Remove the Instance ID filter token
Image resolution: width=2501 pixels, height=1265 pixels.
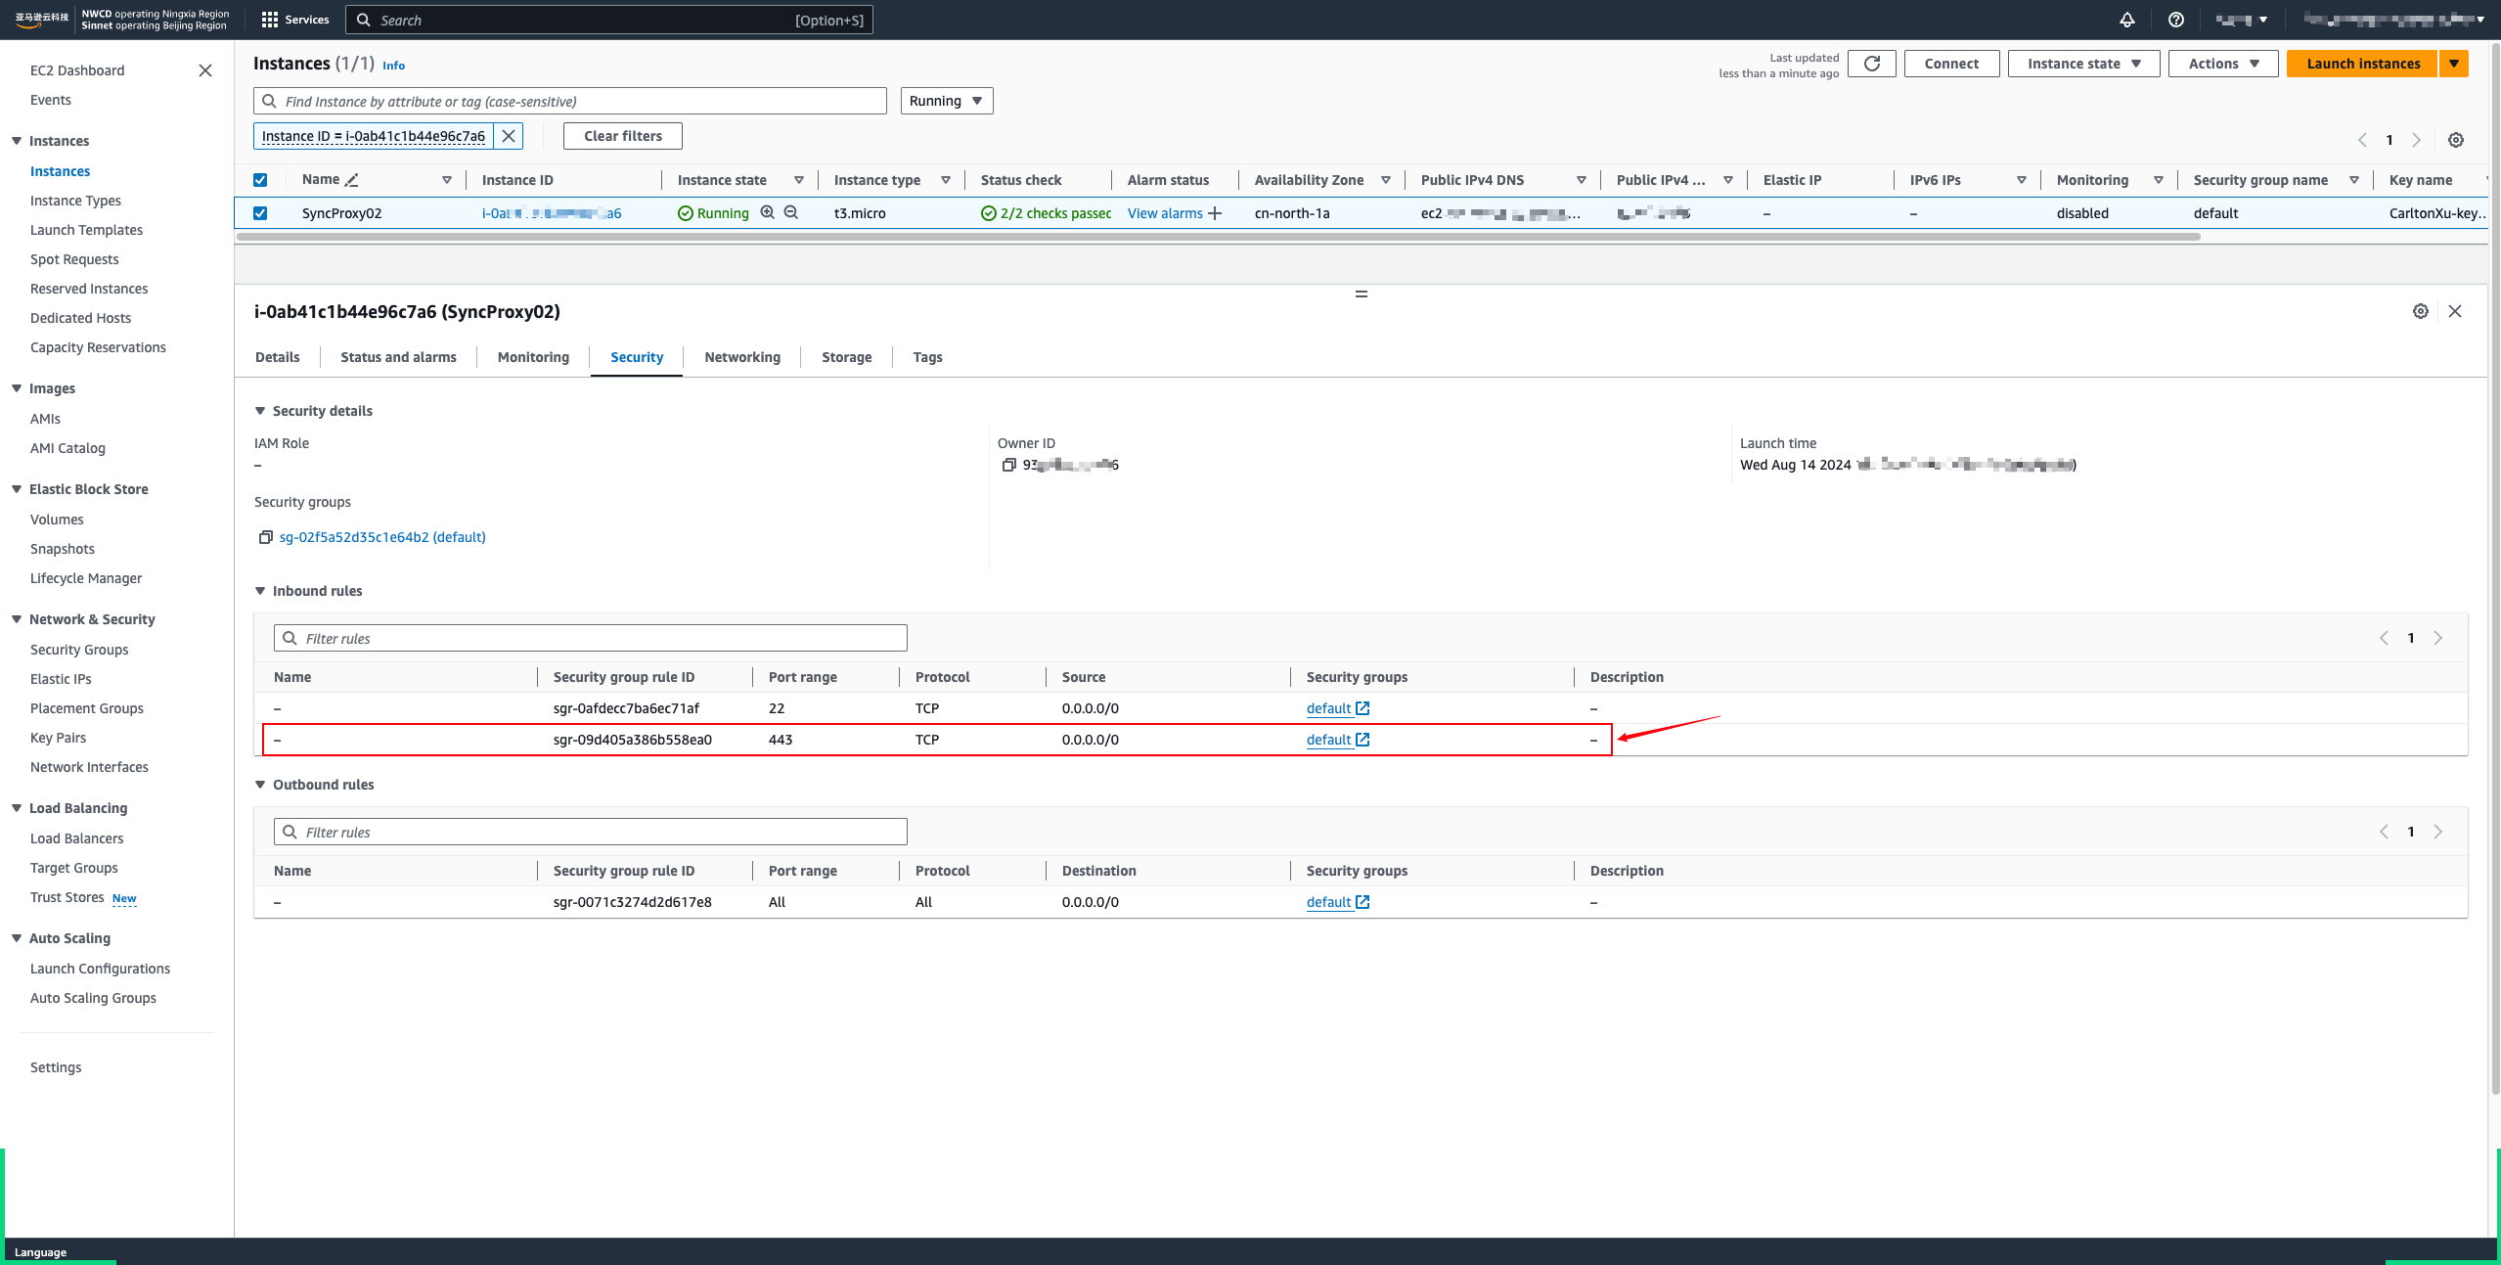(509, 136)
